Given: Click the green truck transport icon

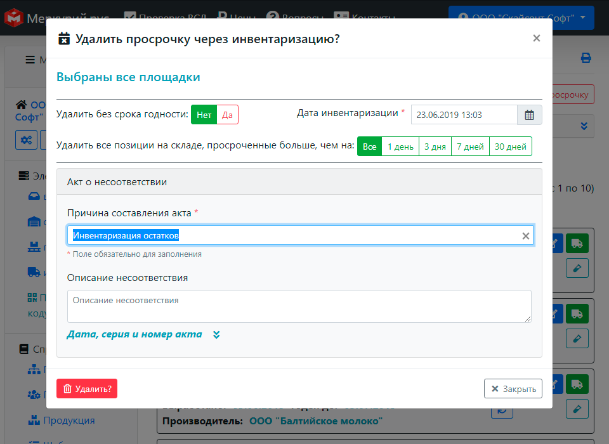Looking at the screenshot, I should (x=577, y=242).
